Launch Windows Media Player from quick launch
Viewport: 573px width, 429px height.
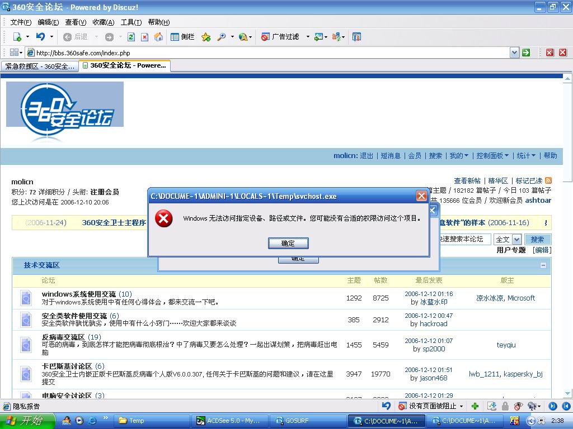point(79,421)
